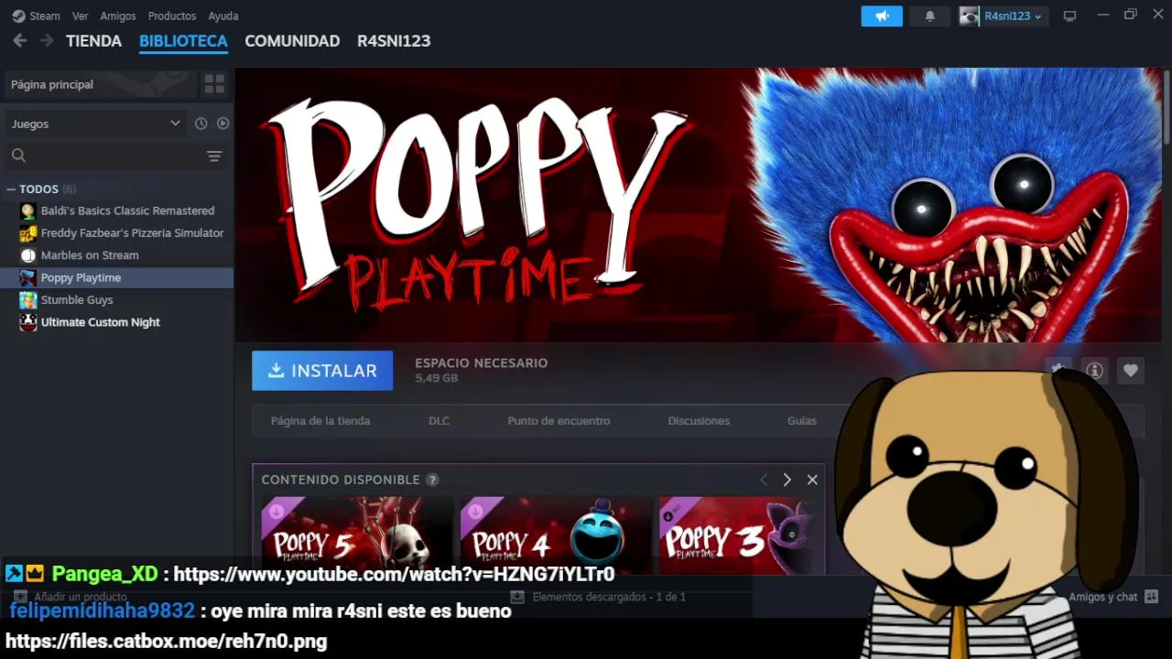Open the Ayuda menu

223,16
